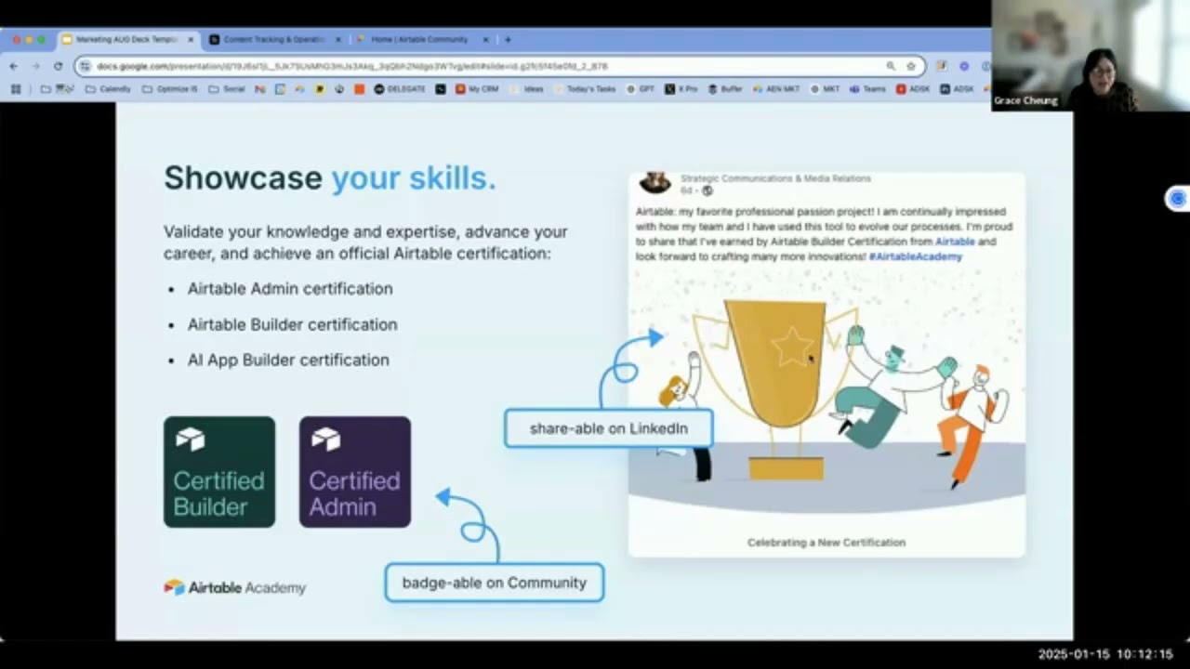
Task: Click the Airtable Academy logo on slide
Action: click(234, 587)
